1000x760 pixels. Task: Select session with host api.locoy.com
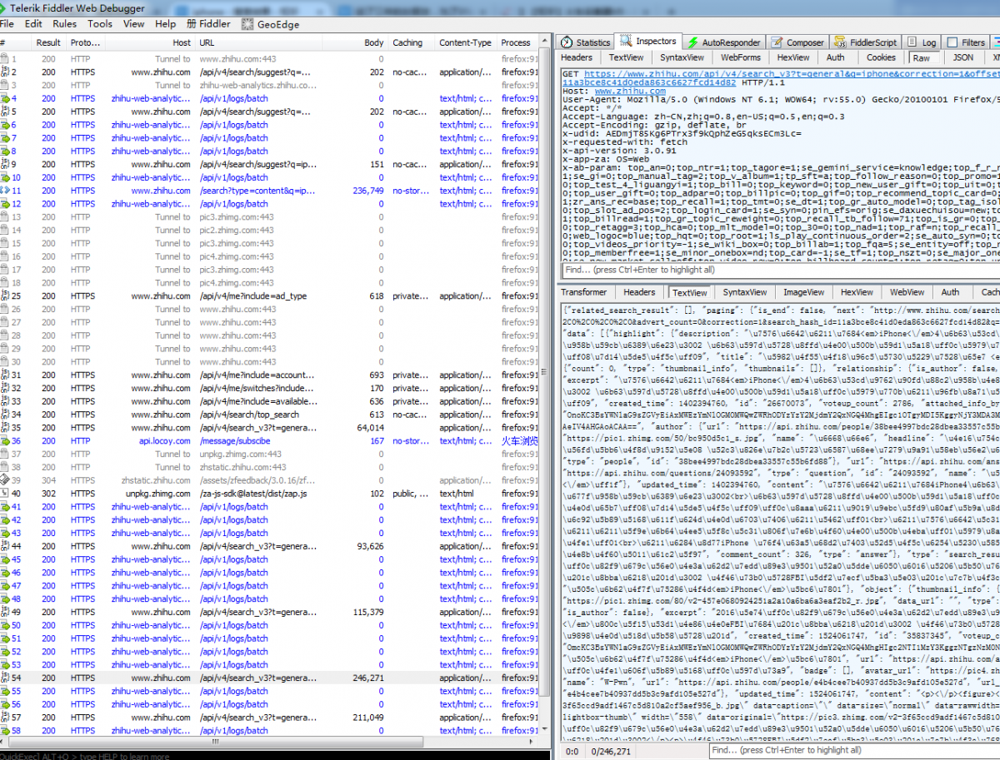[x=270, y=441]
